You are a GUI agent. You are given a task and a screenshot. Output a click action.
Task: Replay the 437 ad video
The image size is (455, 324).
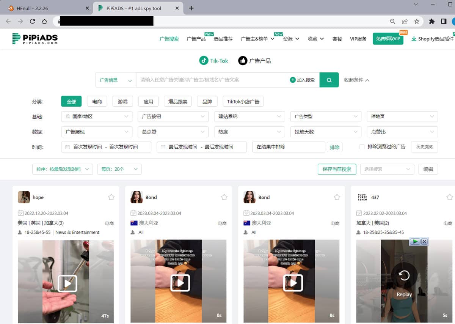[404, 275]
